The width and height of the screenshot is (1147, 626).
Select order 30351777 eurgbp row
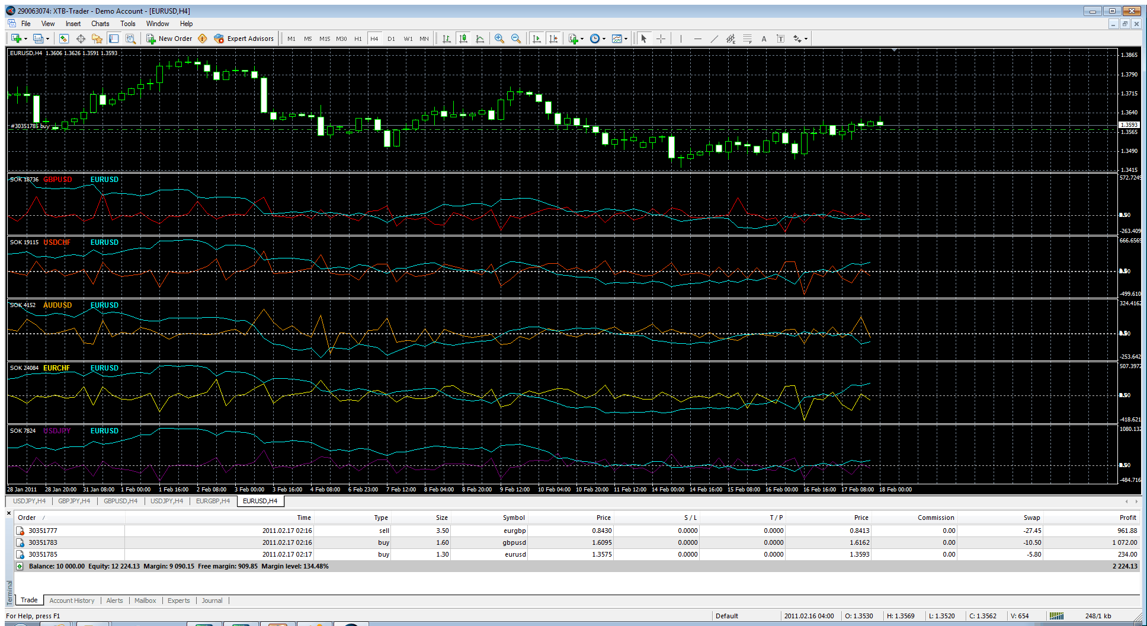tap(577, 531)
